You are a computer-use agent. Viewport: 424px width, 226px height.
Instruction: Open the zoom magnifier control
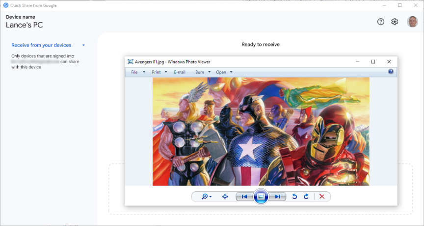coord(206,197)
